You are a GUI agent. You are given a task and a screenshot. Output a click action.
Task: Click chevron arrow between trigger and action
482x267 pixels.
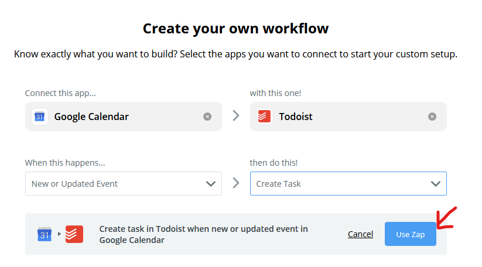[236, 183]
